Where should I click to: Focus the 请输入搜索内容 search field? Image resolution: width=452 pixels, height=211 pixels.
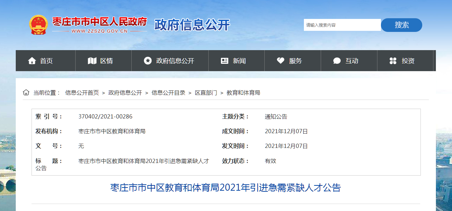pyautogui.click(x=342, y=25)
